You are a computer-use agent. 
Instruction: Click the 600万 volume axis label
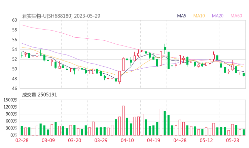[x=11, y=121]
